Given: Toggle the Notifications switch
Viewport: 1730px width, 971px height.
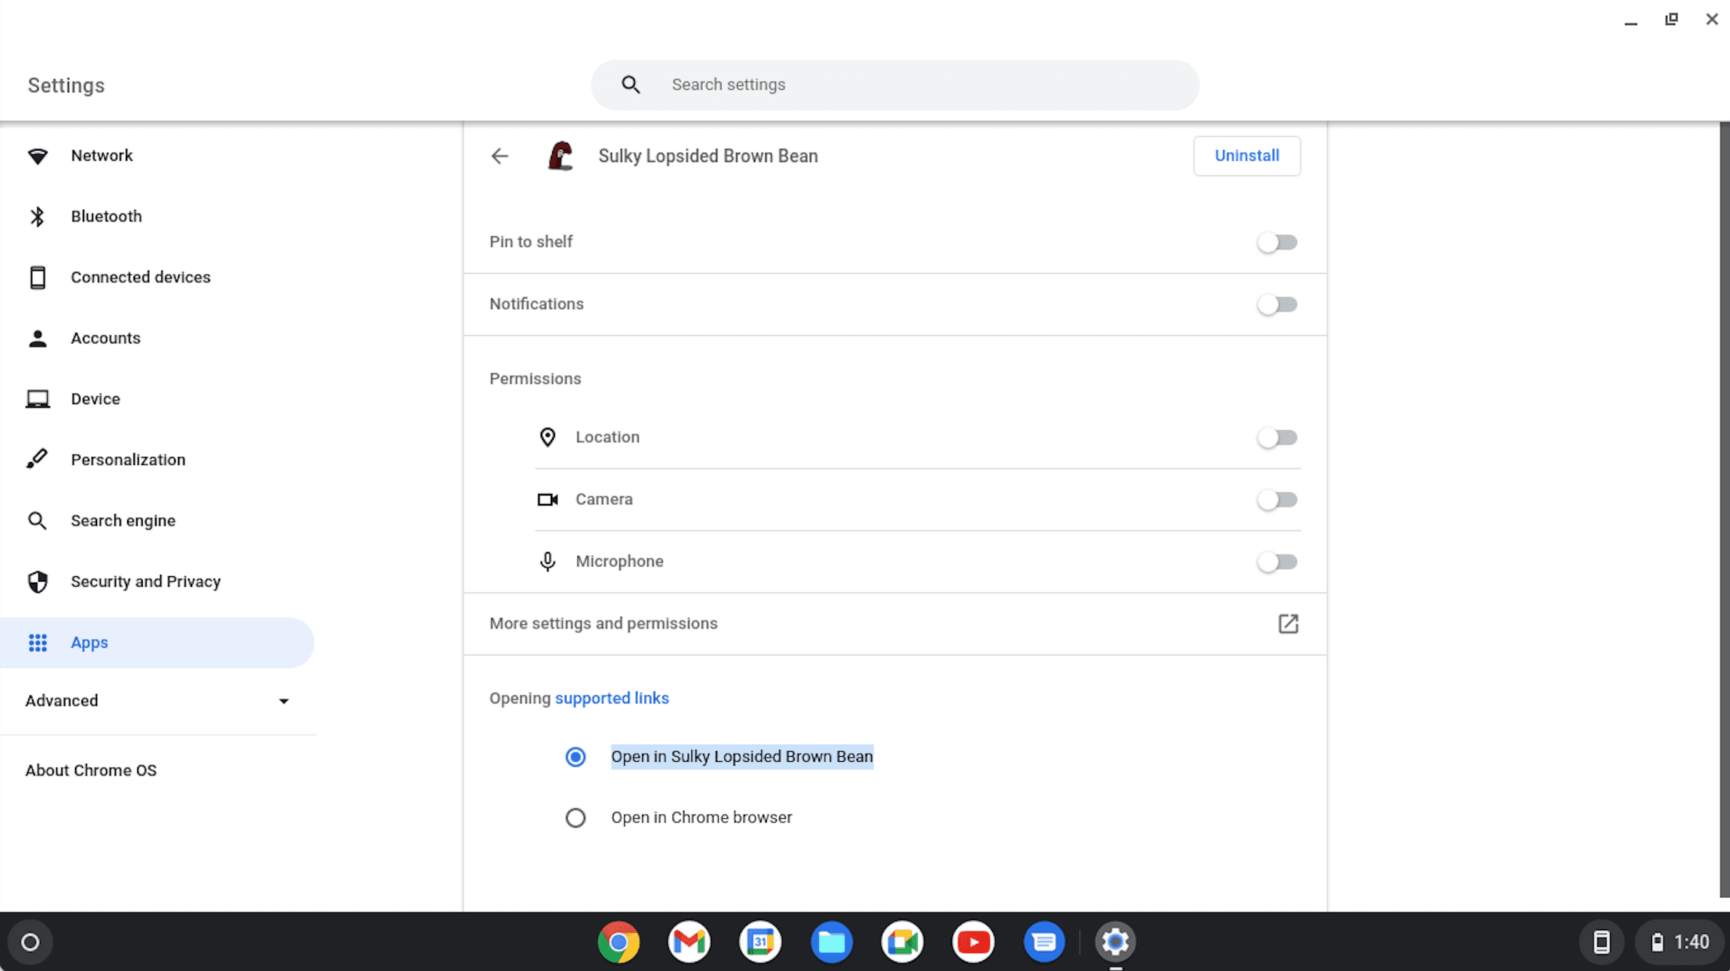Looking at the screenshot, I should [x=1277, y=304].
